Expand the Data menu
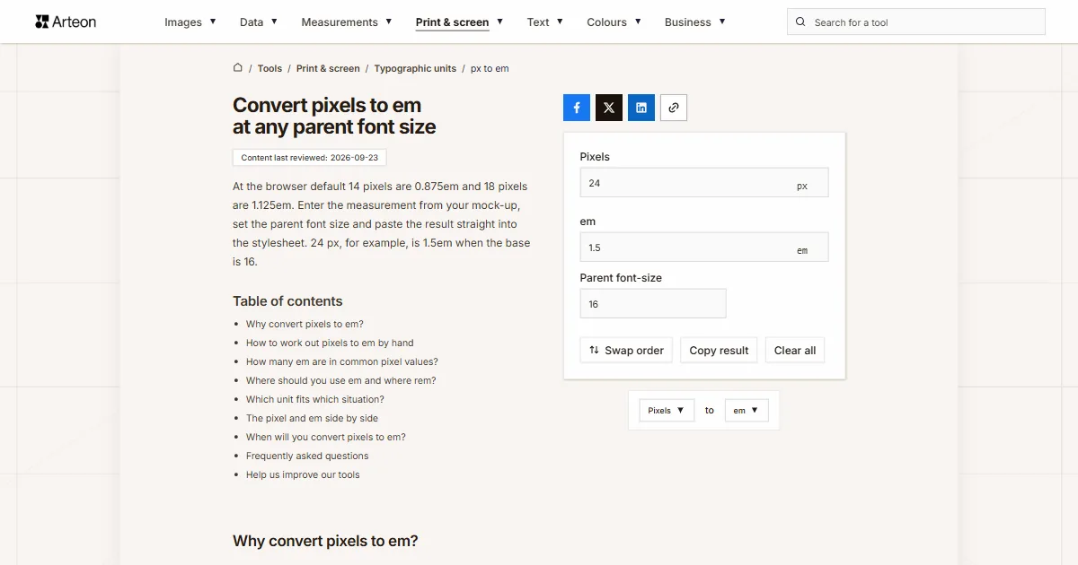 [x=259, y=22]
